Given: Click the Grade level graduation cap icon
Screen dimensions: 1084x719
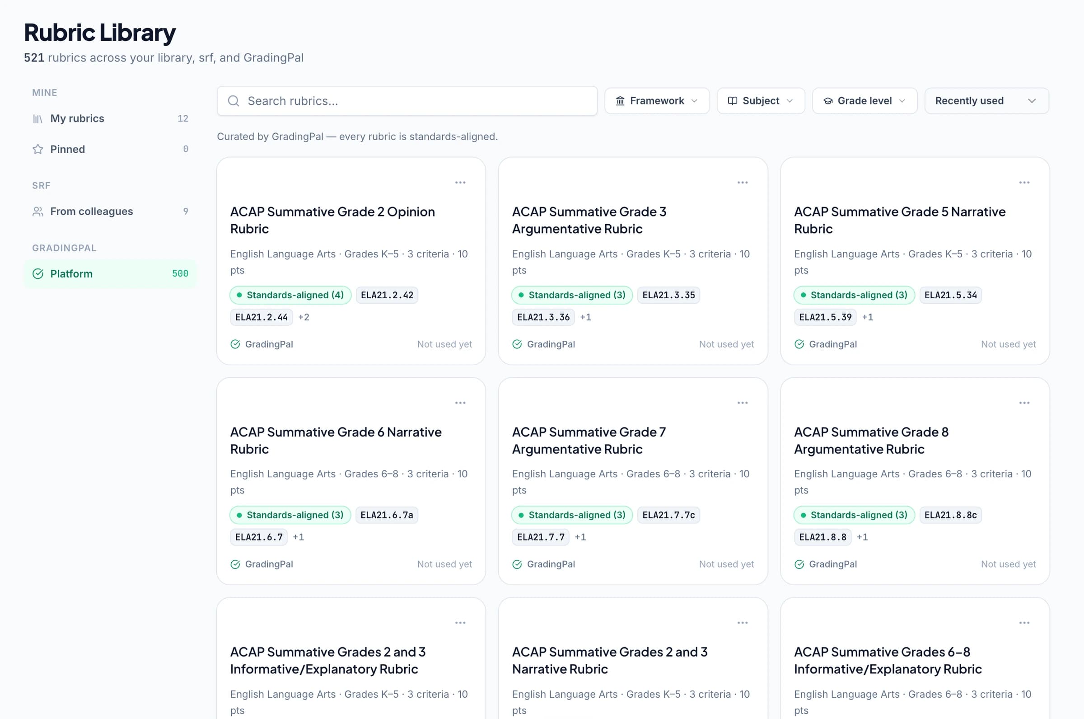Looking at the screenshot, I should tap(828, 101).
